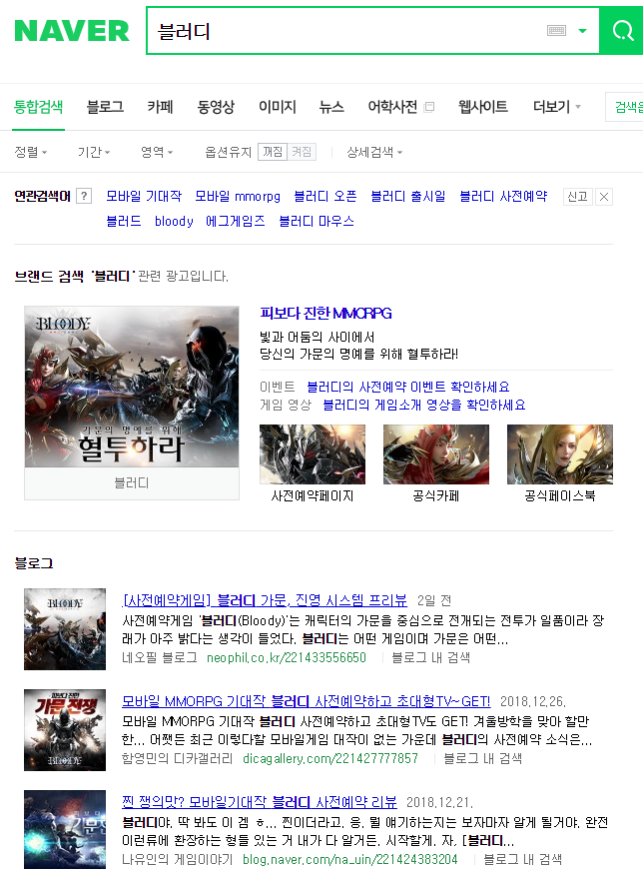Open the 정렬 sort dropdown
The height and width of the screenshot is (869, 643).
click(31, 152)
